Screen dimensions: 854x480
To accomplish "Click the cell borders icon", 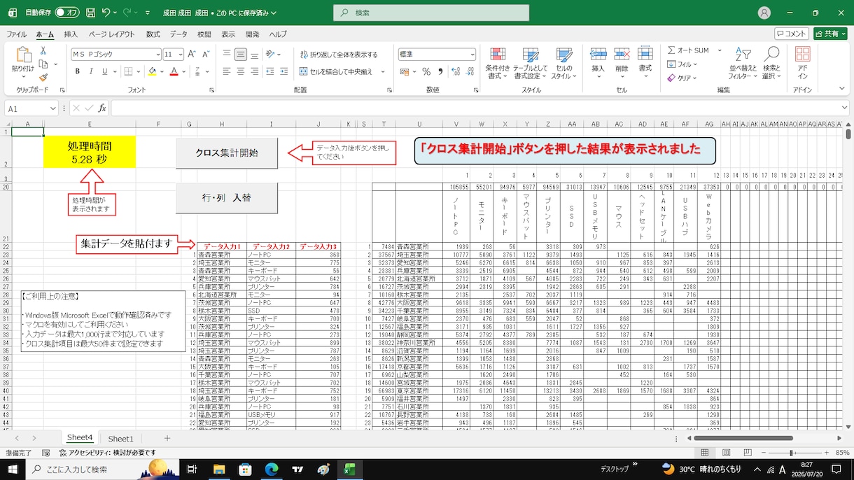I will [x=129, y=71].
